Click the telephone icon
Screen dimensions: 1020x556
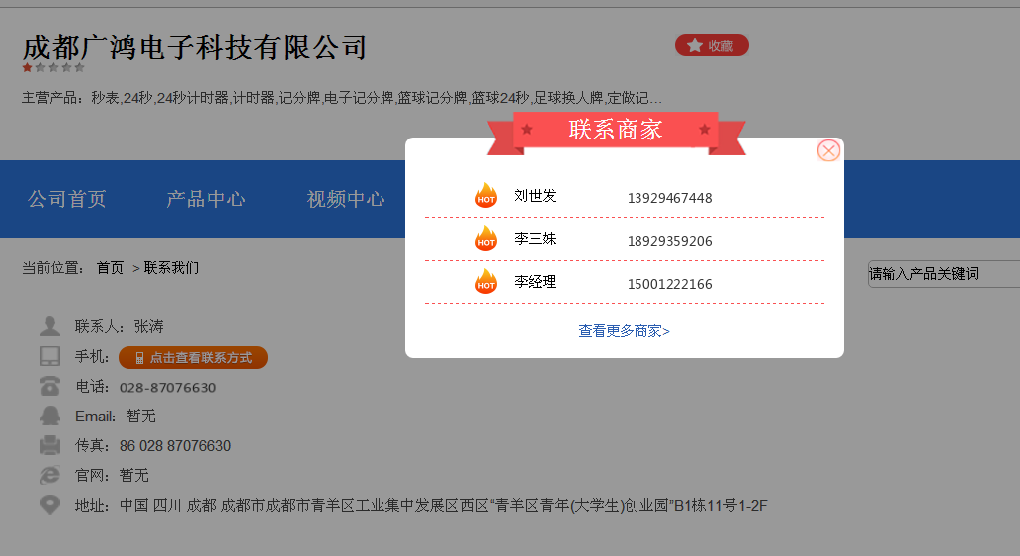point(50,386)
